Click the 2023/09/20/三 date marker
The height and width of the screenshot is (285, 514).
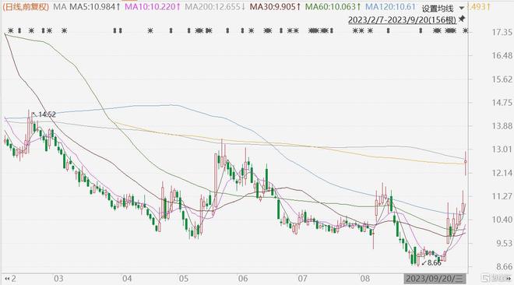click(435, 279)
